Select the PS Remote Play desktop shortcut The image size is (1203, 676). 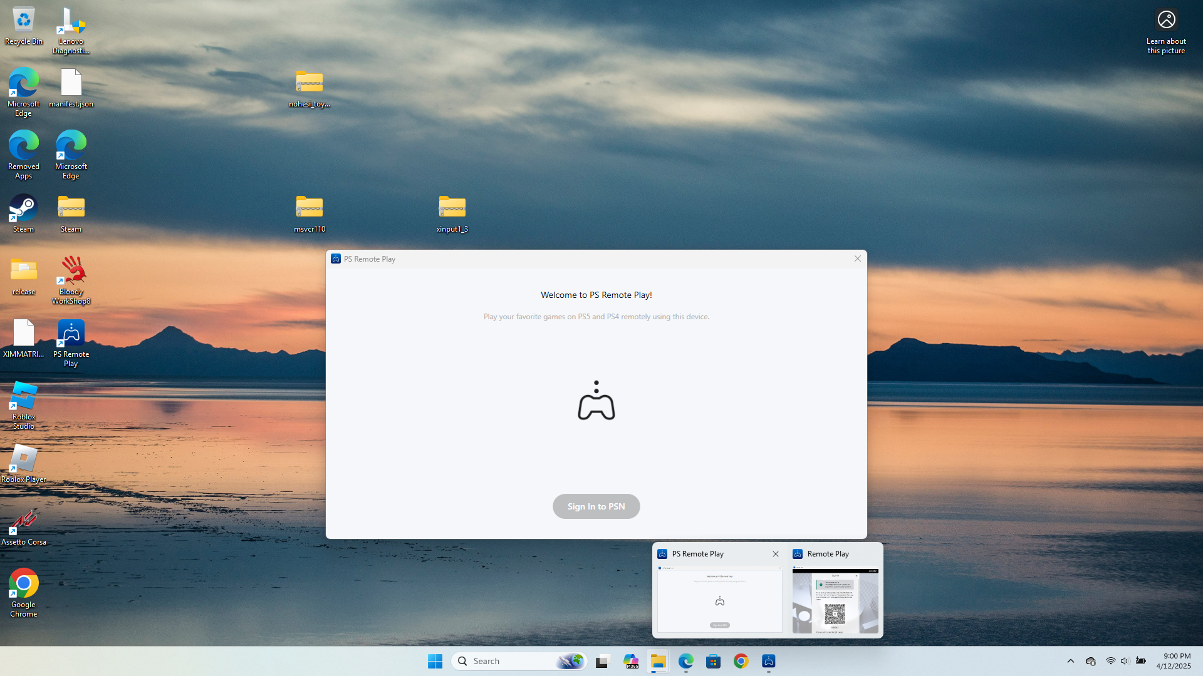71,343
